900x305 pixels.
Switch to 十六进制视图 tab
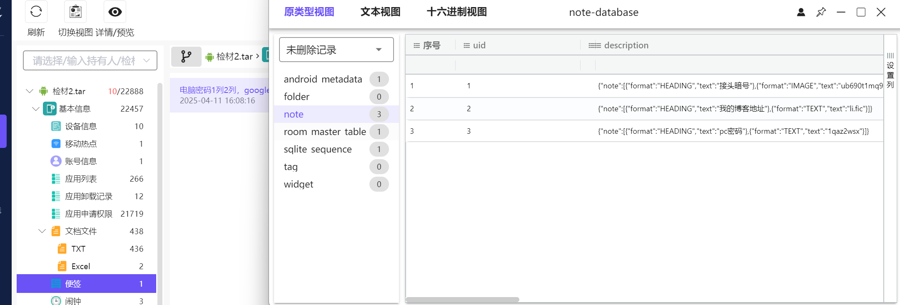pyautogui.click(x=457, y=12)
